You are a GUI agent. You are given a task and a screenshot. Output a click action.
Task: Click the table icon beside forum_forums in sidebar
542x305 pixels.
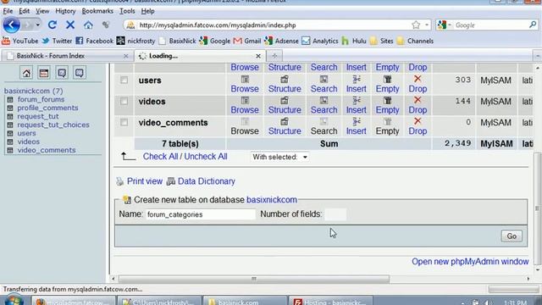[10, 100]
